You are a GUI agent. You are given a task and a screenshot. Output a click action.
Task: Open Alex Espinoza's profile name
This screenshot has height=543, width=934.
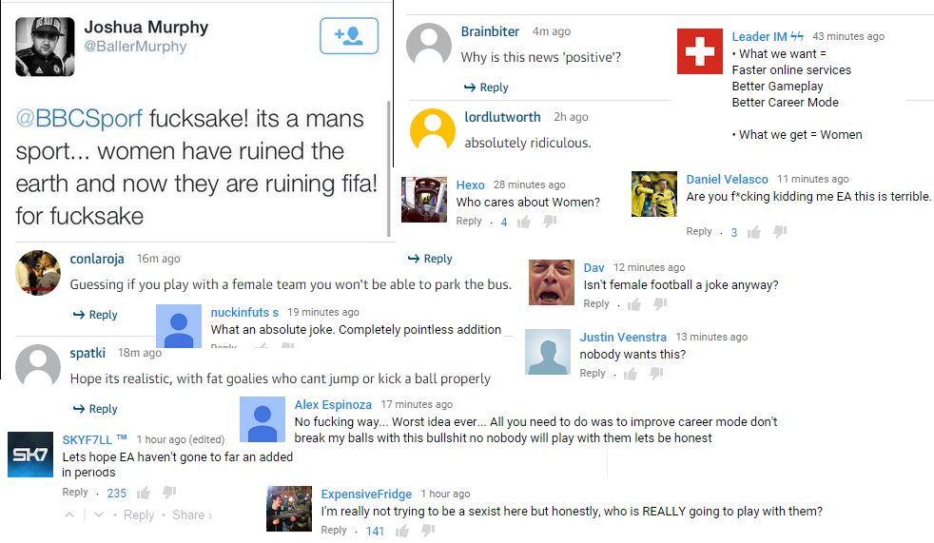pos(333,404)
